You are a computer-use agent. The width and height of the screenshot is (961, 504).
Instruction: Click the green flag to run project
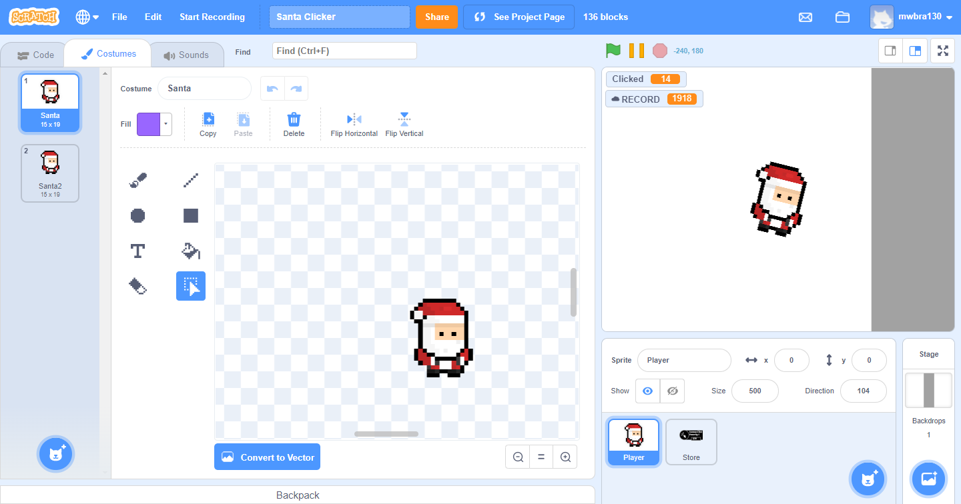(613, 50)
